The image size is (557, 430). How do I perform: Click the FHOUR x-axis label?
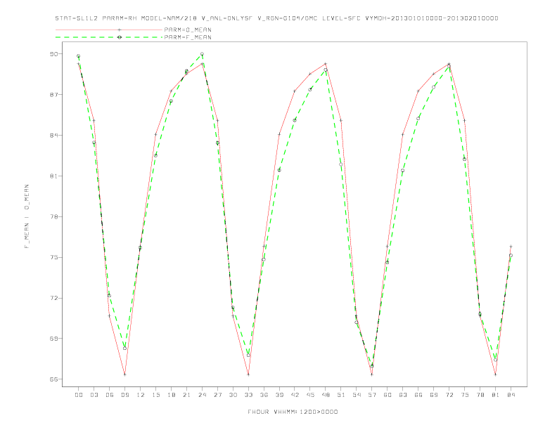tap(293, 412)
